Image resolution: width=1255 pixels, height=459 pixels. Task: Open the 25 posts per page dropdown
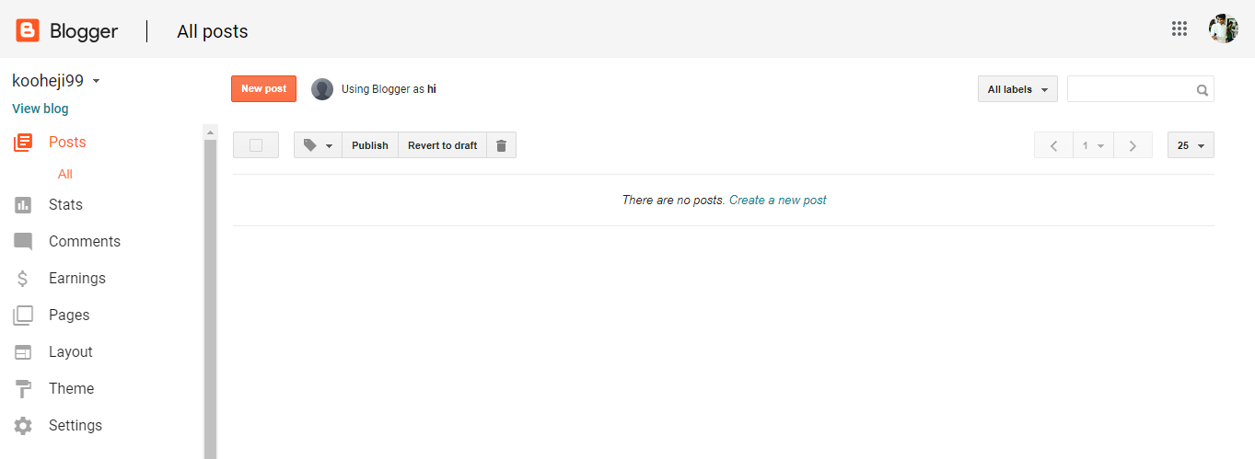[x=1191, y=145]
